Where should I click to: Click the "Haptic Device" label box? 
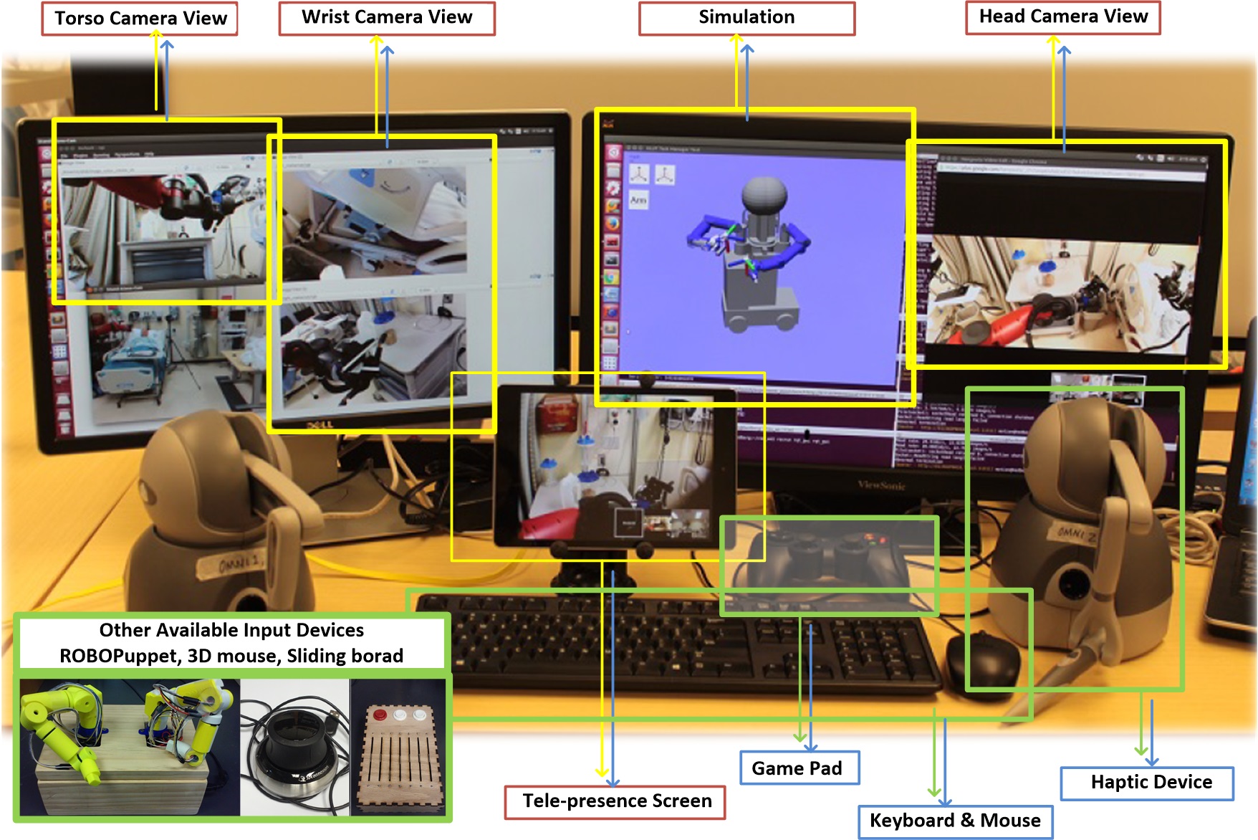point(1147,782)
